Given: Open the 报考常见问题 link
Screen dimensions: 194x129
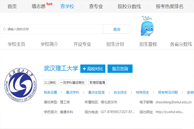Looking at the screenshot, I should [168, 92].
